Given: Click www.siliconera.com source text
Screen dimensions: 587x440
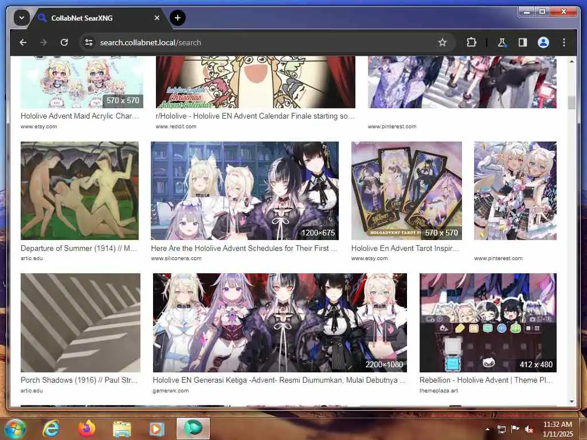Looking at the screenshot, I should click(177, 258).
